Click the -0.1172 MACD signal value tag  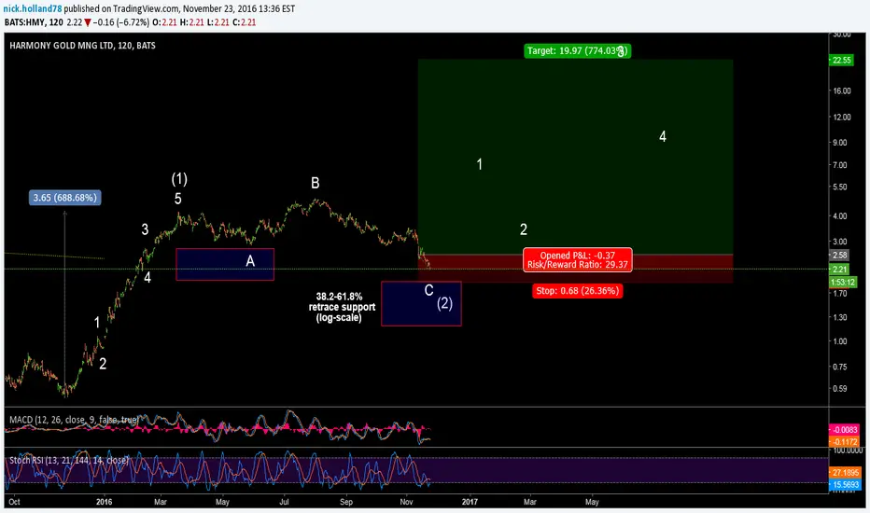pyautogui.click(x=844, y=442)
